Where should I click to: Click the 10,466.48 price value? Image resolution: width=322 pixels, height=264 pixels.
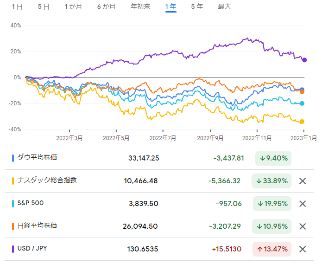(141, 181)
